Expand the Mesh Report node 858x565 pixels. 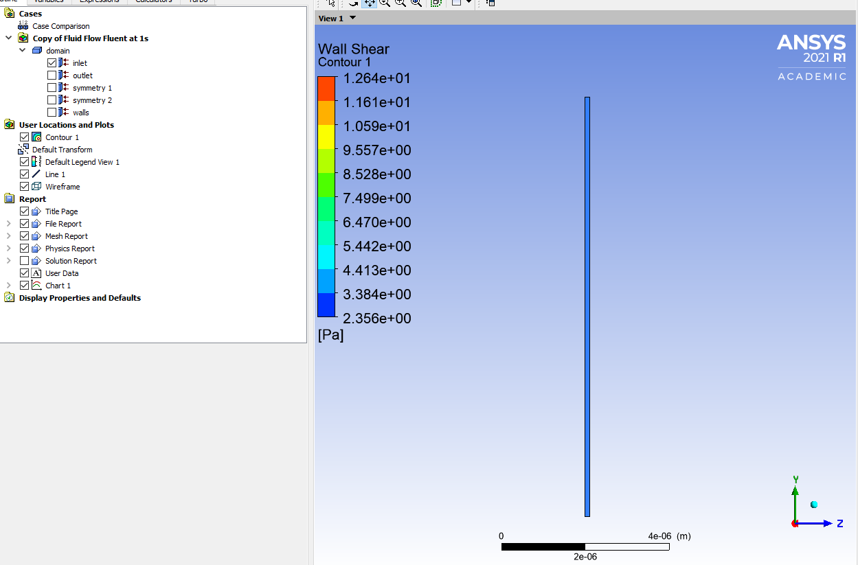tap(8, 236)
